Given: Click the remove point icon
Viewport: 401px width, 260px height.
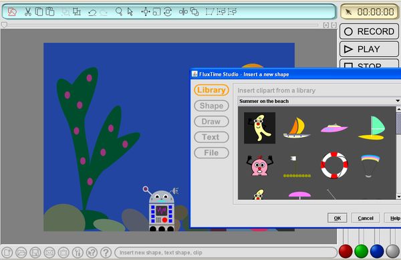Looking at the screenshot, I should pos(232,12).
